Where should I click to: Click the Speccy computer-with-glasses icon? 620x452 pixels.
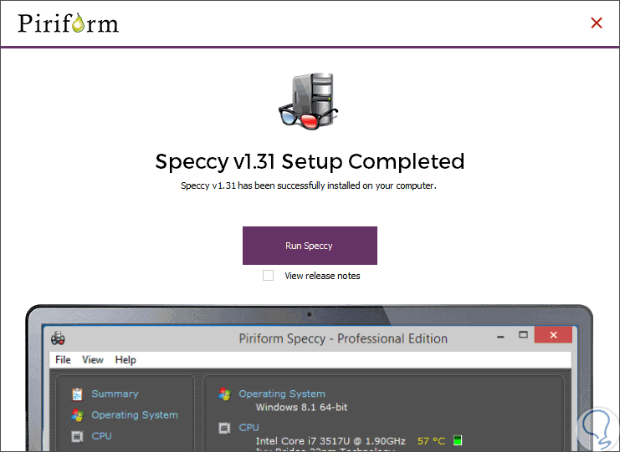(x=309, y=101)
